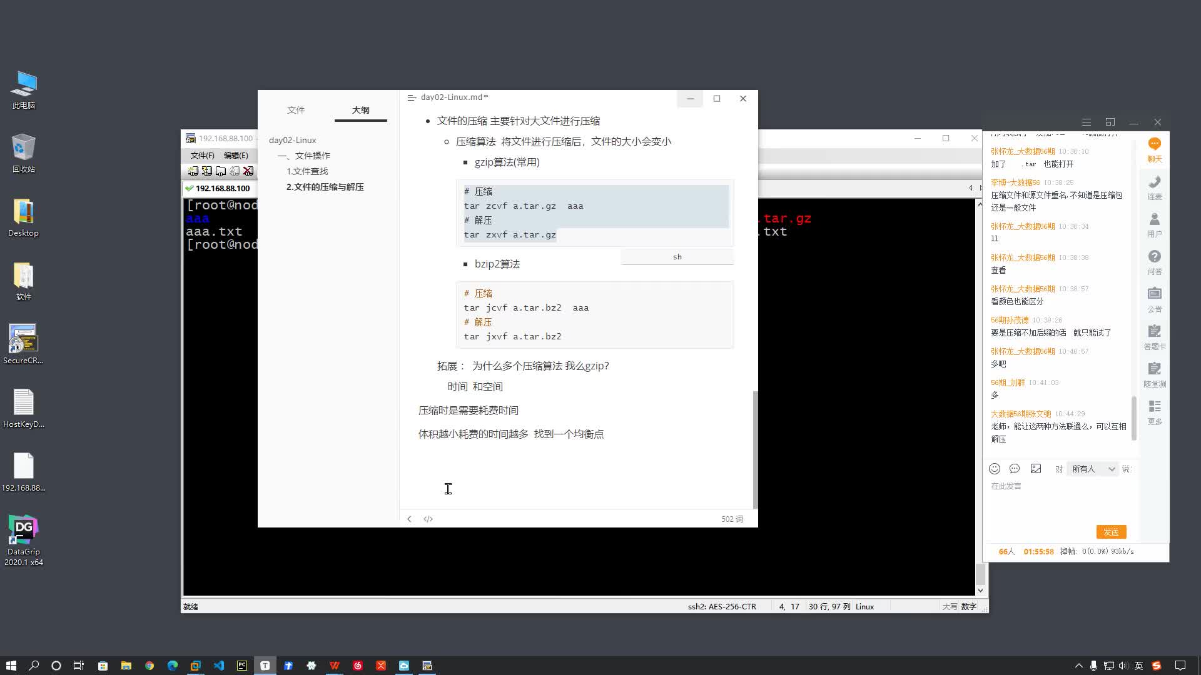The image size is (1201, 675).
Task: Click the 'ssh2: AES-256-CTR' status bar entry
Action: coord(722,606)
